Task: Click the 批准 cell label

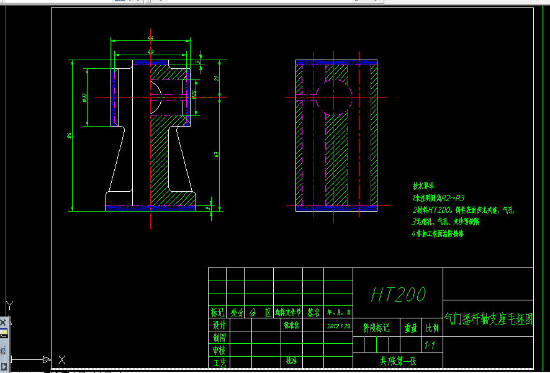Action: tap(291, 361)
